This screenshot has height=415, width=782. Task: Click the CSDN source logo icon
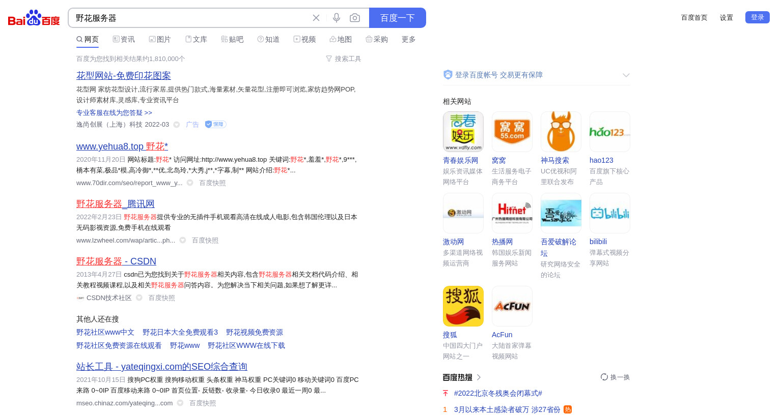(x=80, y=298)
